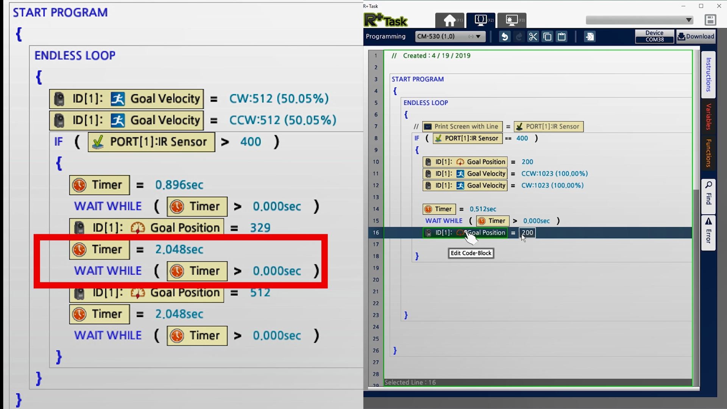The image size is (727, 409).
Task: Click the Paste clipboard icon
Action: click(x=562, y=37)
